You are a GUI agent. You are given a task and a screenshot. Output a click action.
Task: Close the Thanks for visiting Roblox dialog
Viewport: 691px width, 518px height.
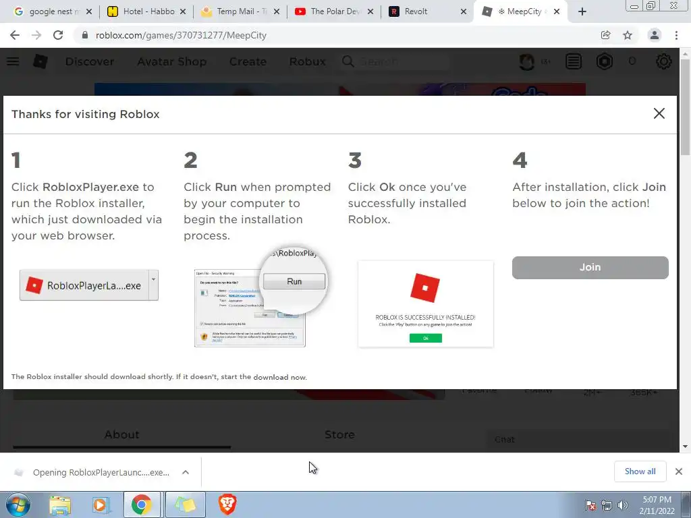[x=659, y=113]
